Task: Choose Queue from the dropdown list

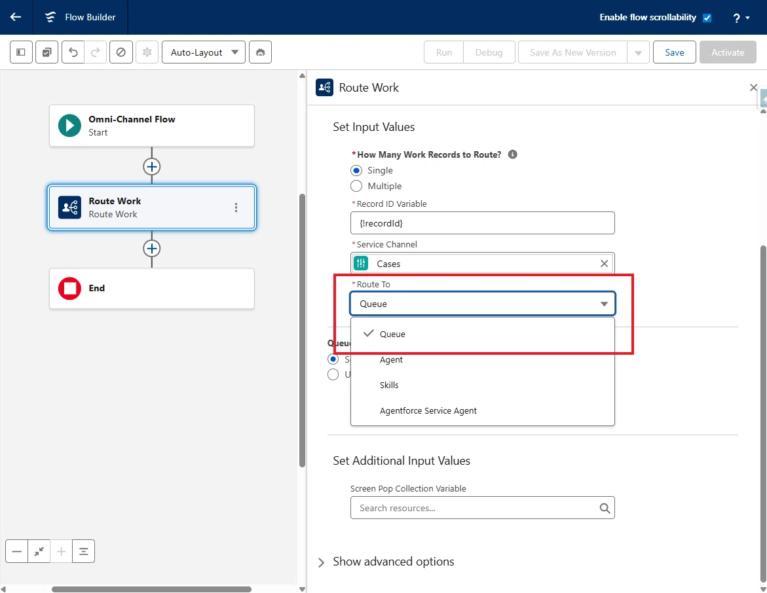Action: pos(482,334)
